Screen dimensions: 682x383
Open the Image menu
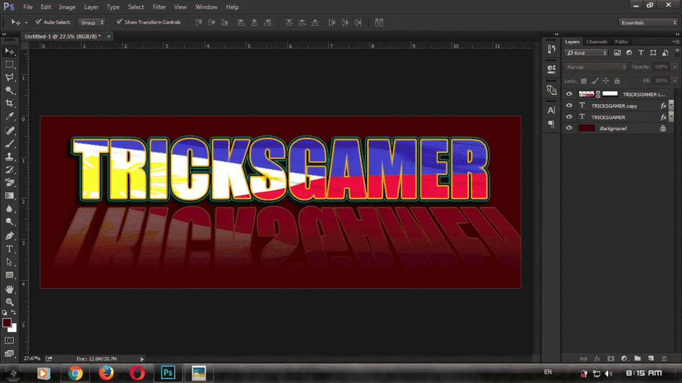(67, 7)
